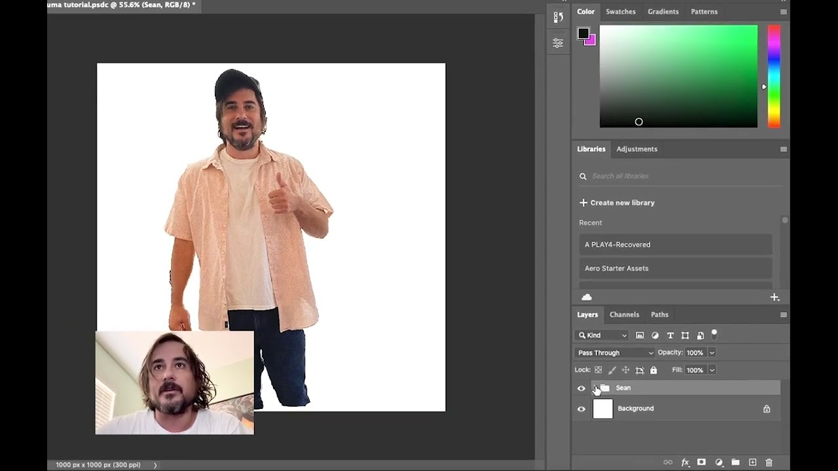Switch to the Gradients tab

(663, 12)
